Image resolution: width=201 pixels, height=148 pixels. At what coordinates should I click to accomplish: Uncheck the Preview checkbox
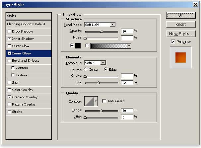173,41
